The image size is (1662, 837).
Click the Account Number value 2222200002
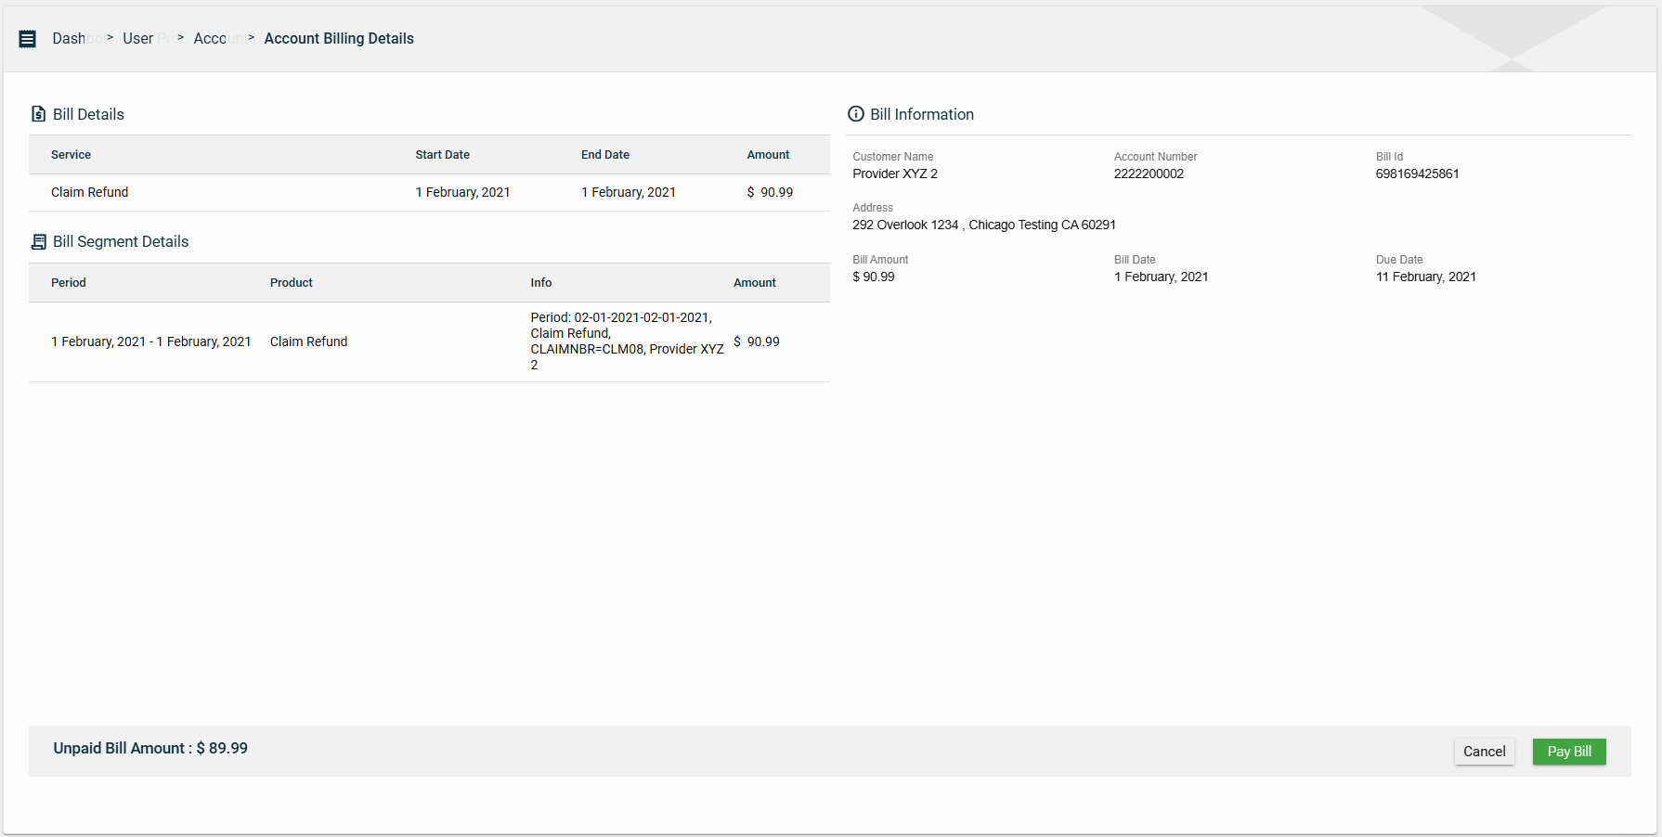[1149, 174]
